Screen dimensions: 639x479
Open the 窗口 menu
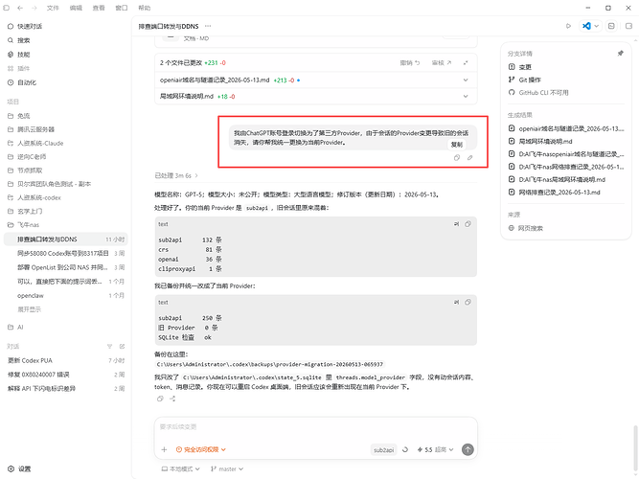(122, 8)
